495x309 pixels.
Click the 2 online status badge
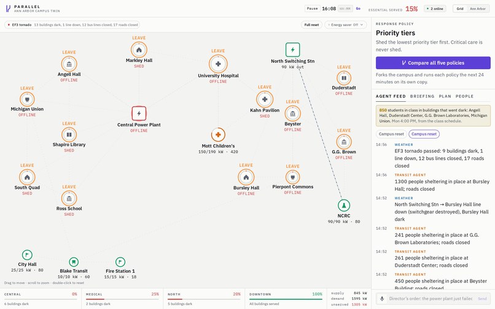[435, 9]
